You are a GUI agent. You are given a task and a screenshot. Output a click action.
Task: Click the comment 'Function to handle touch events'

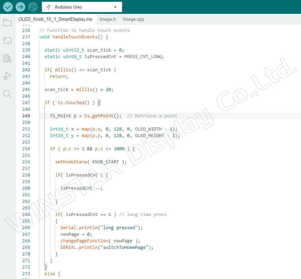[x=84, y=30]
